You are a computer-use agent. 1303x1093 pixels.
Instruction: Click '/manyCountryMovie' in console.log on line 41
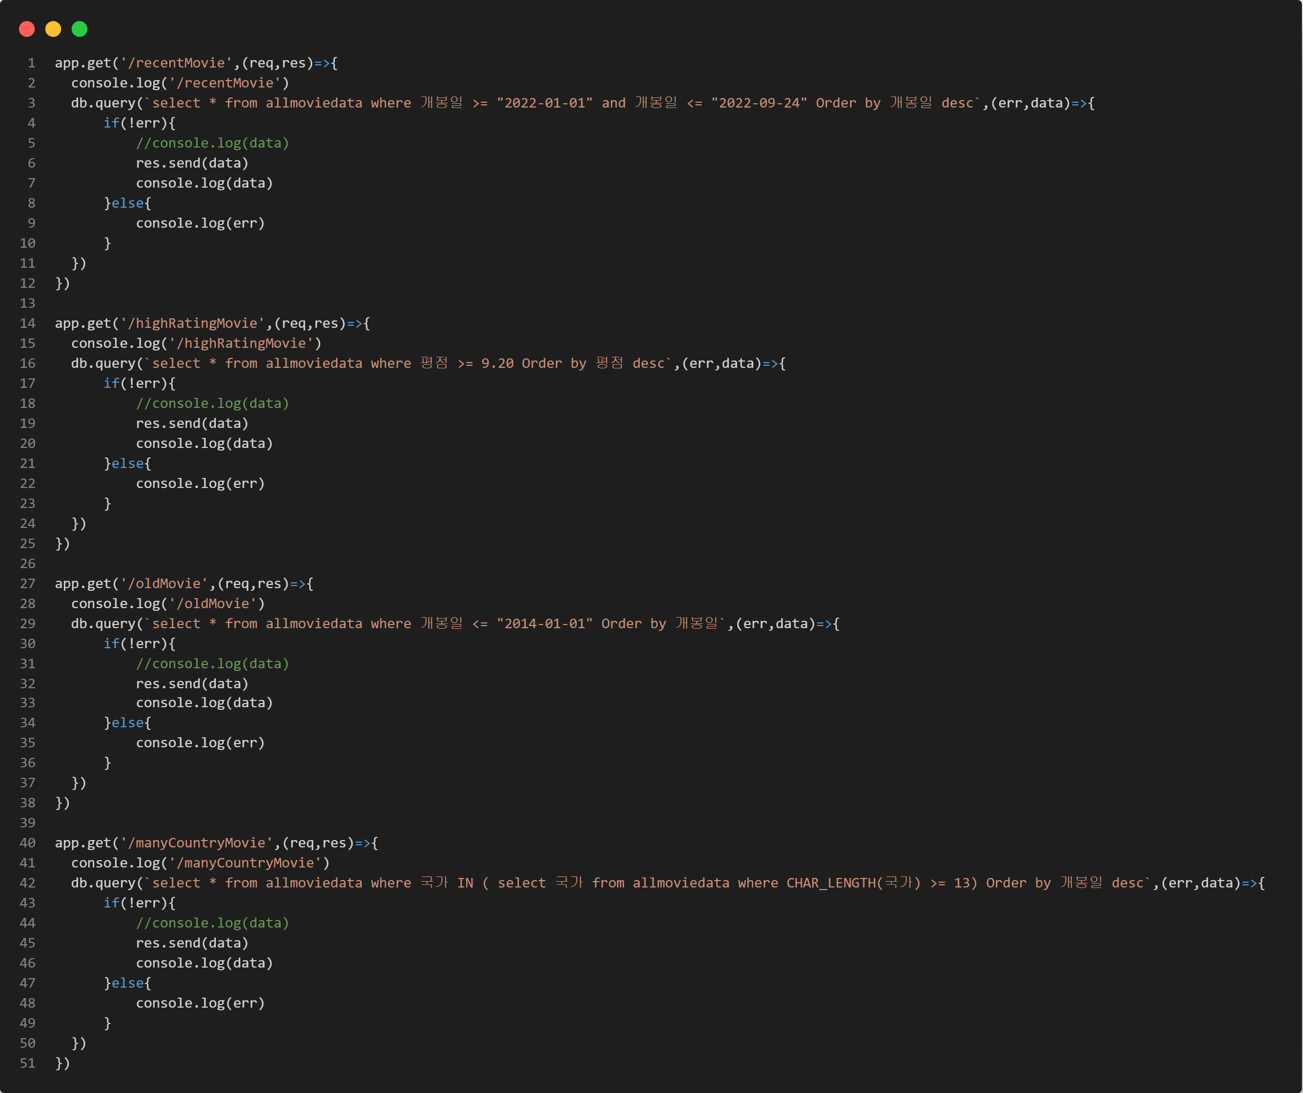(245, 863)
